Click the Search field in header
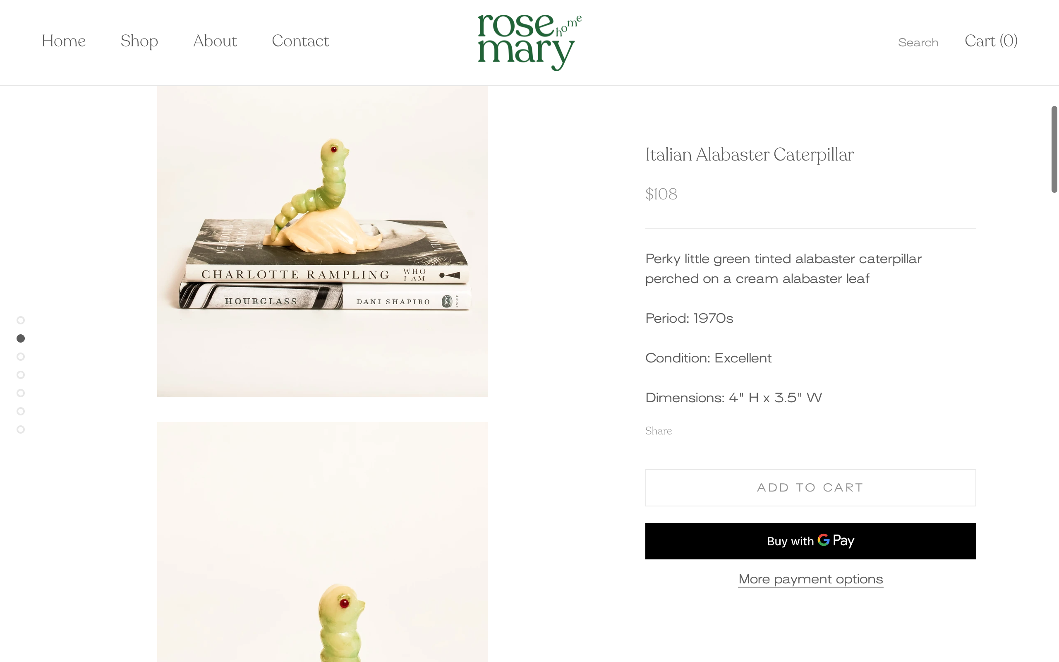 click(918, 43)
